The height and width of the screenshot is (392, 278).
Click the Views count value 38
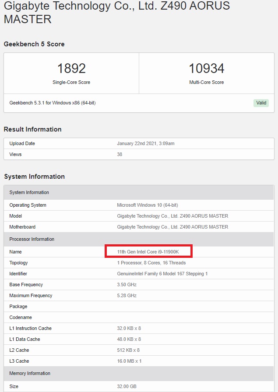pos(120,154)
